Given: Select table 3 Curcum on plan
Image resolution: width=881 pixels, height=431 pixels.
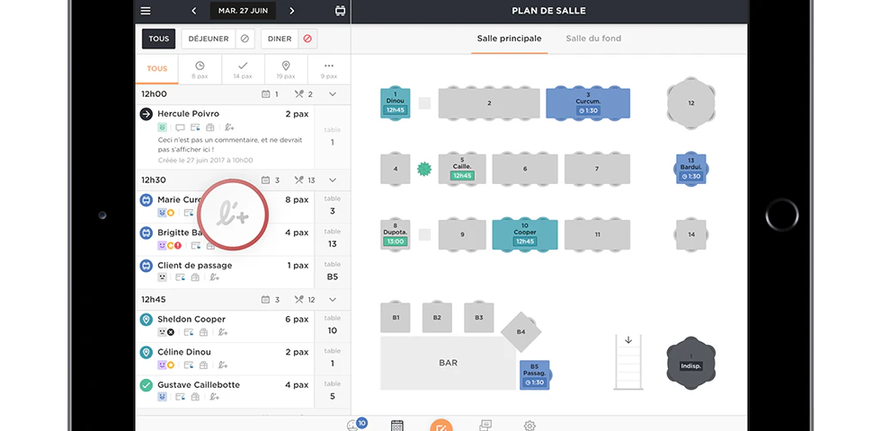Looking at the screenshot, I should point(588,103).
